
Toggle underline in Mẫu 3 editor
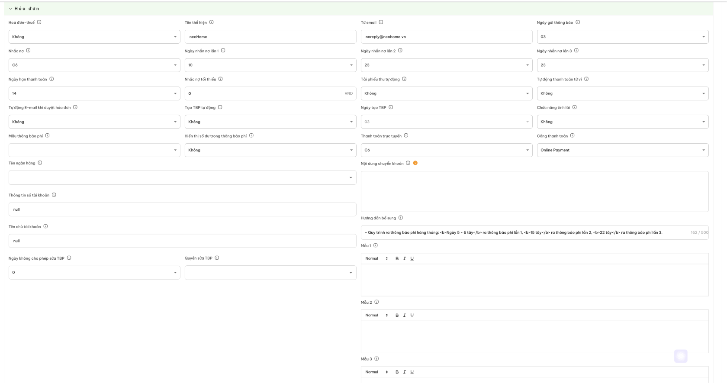point(412,372)
